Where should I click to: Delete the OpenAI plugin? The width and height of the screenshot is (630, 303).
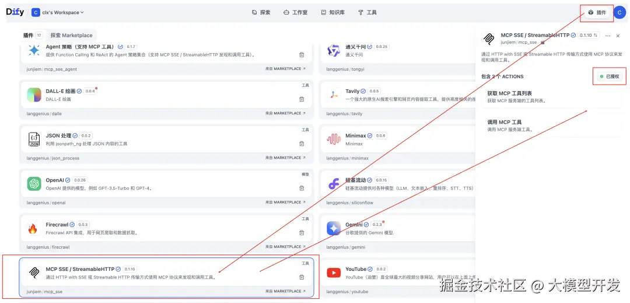[302, 188]
